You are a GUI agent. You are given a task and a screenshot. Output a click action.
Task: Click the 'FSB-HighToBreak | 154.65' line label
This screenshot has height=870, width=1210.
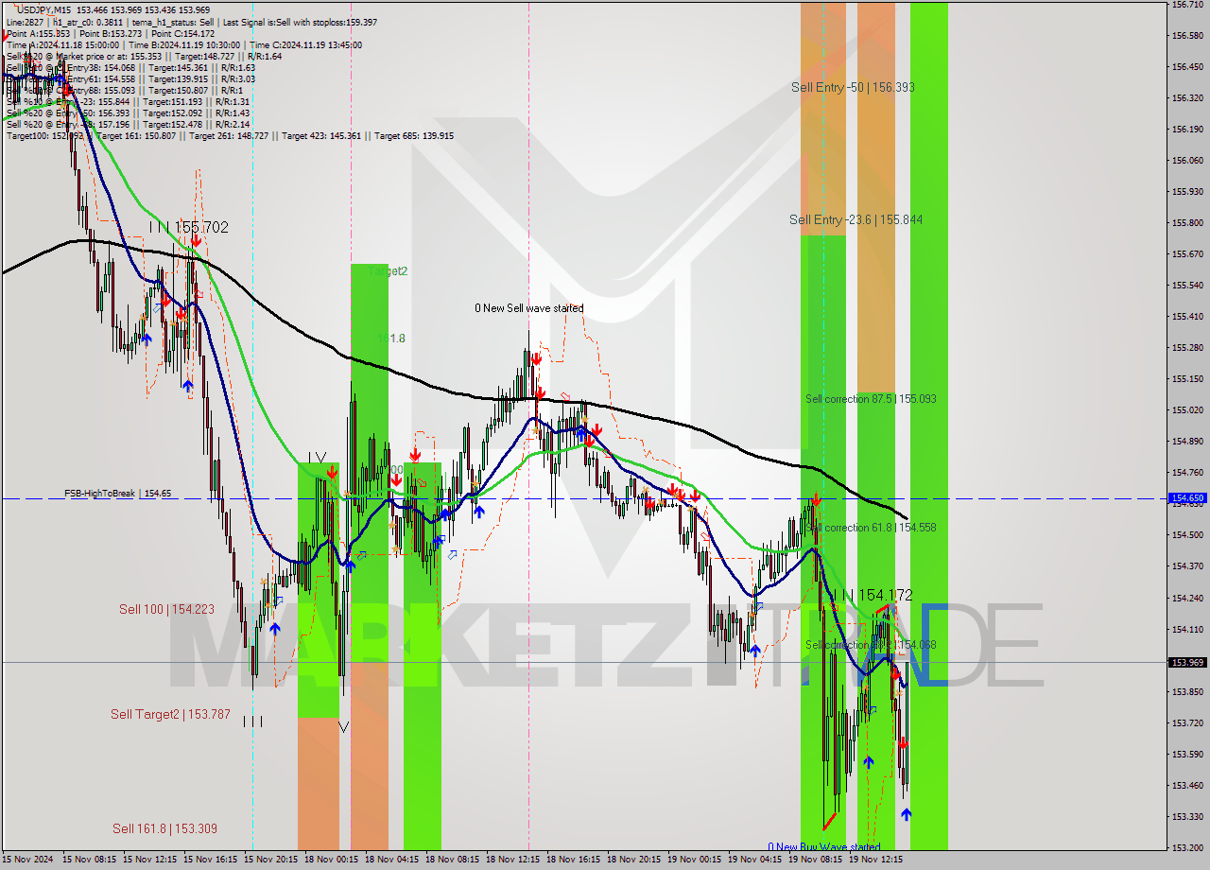point(118,494)
